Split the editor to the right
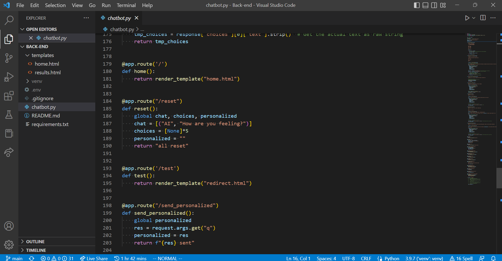The image size is (502, 261). (483, 18)
